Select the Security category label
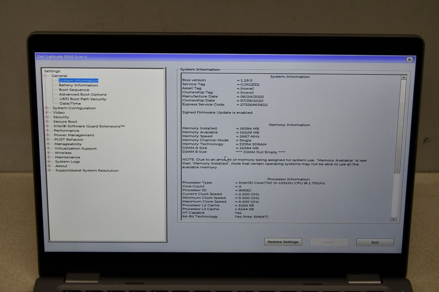Screen dimensions: 439x292 61,117
